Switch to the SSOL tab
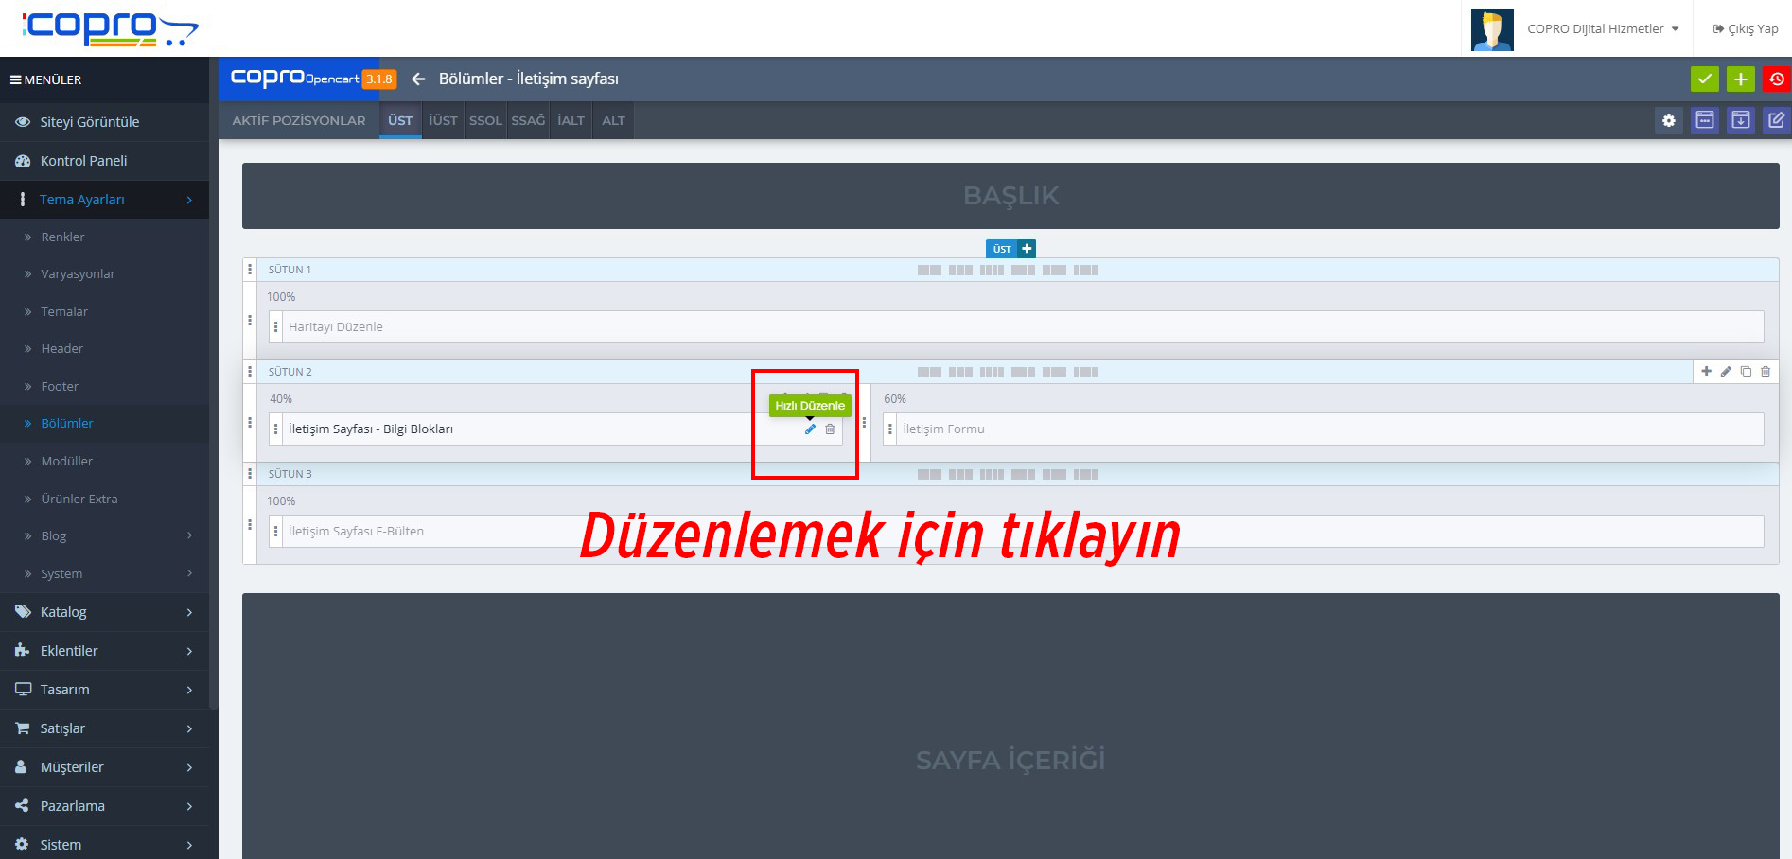The height and width of the screenshot is (859, 1792). coord(485,120)
